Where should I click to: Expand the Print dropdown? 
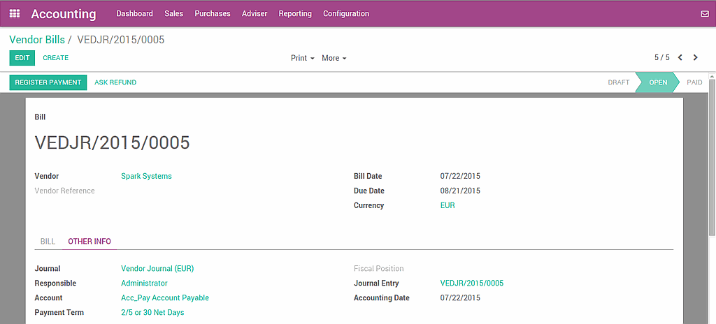[302, 58]
